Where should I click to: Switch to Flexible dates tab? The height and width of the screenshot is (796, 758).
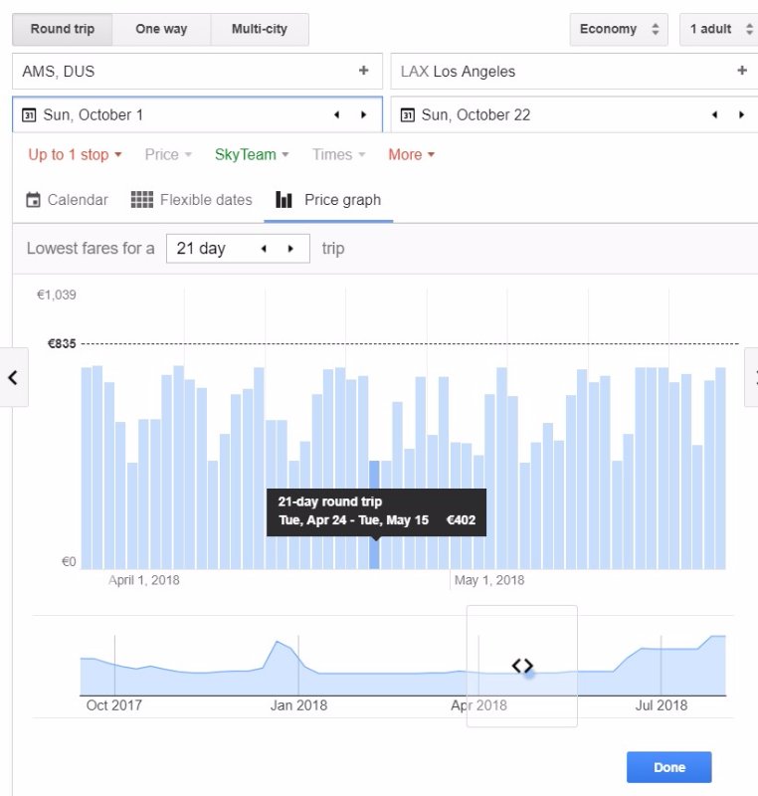pos(192,200)
